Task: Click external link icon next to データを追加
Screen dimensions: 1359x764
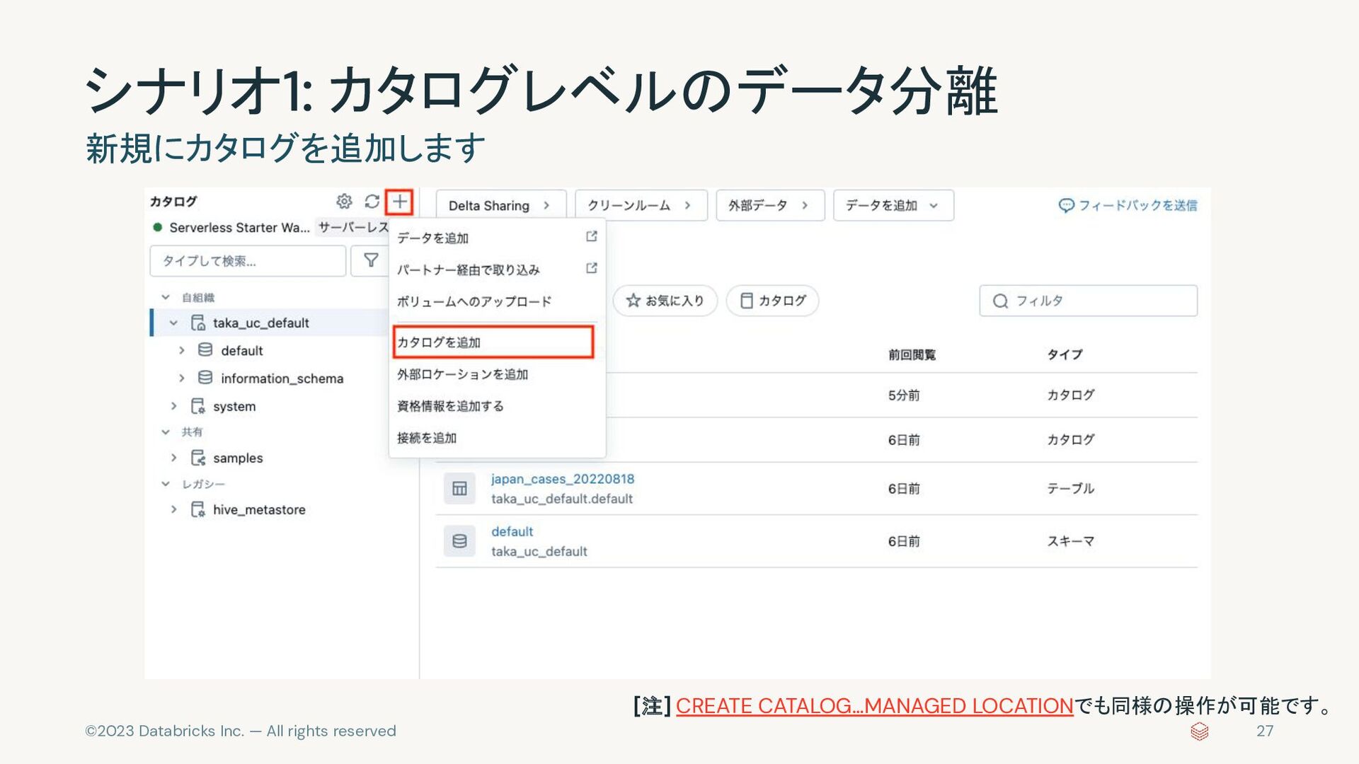Action: [592, 237]
